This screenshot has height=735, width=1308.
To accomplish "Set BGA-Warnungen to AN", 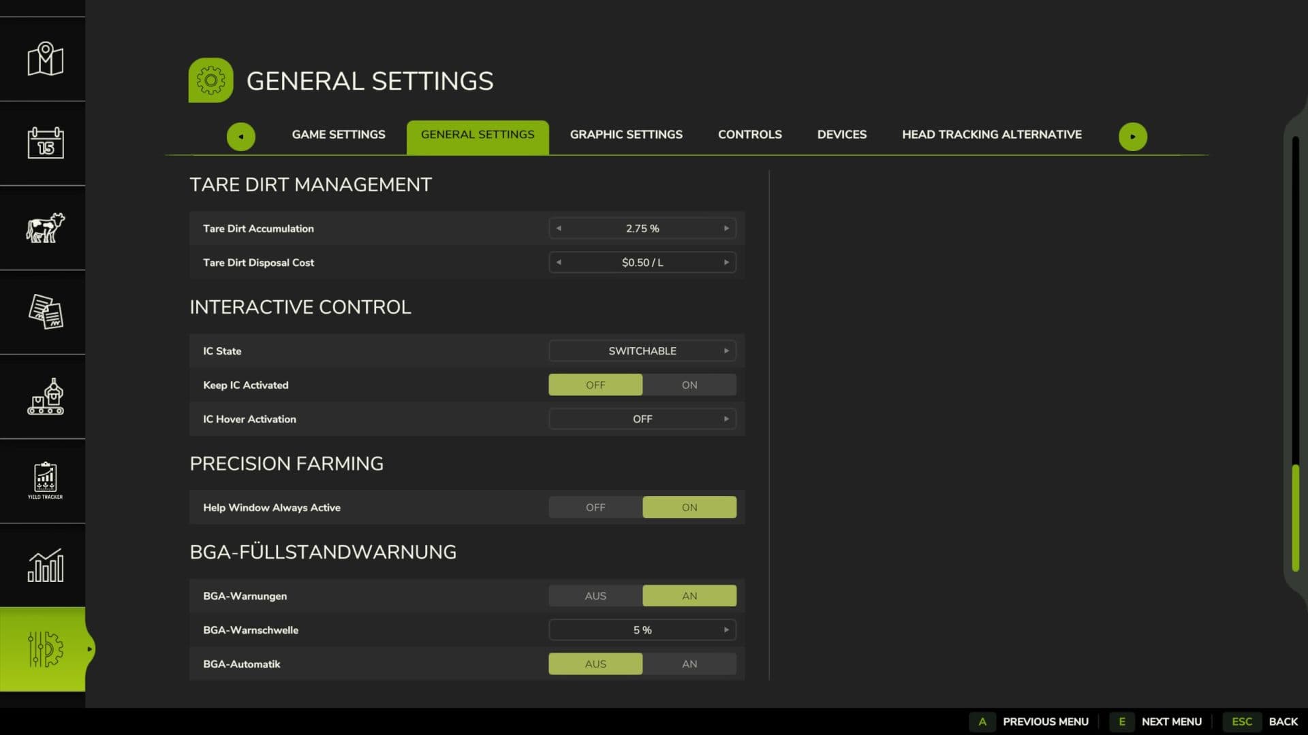I will pyautogui.click(x=689, y=596).
